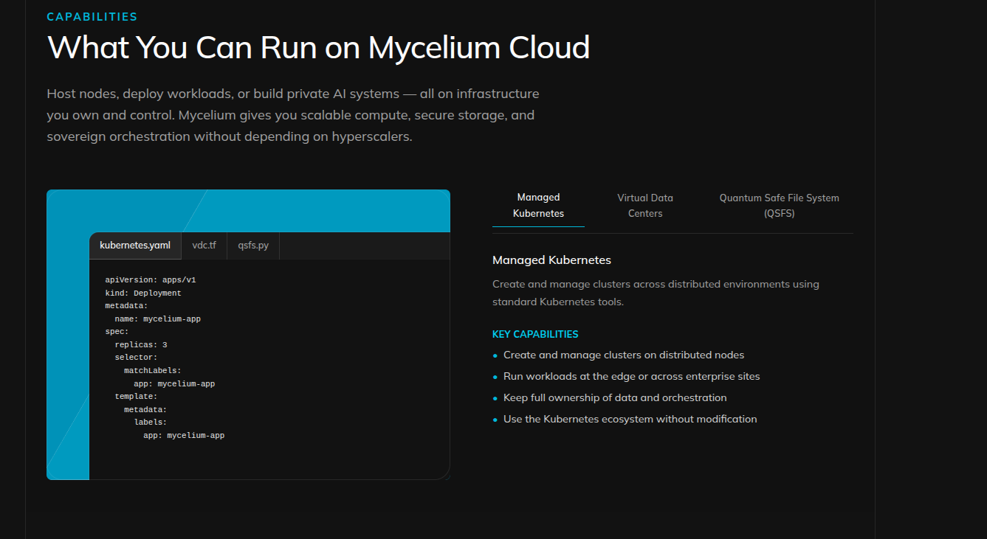987x539 pixels.
Task: Click the 'Run workloads at the edge' bullet
Action: (x=631, y=377)
